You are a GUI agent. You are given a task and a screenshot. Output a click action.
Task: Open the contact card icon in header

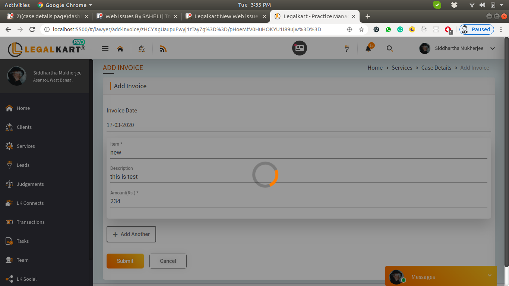[299, 48]
